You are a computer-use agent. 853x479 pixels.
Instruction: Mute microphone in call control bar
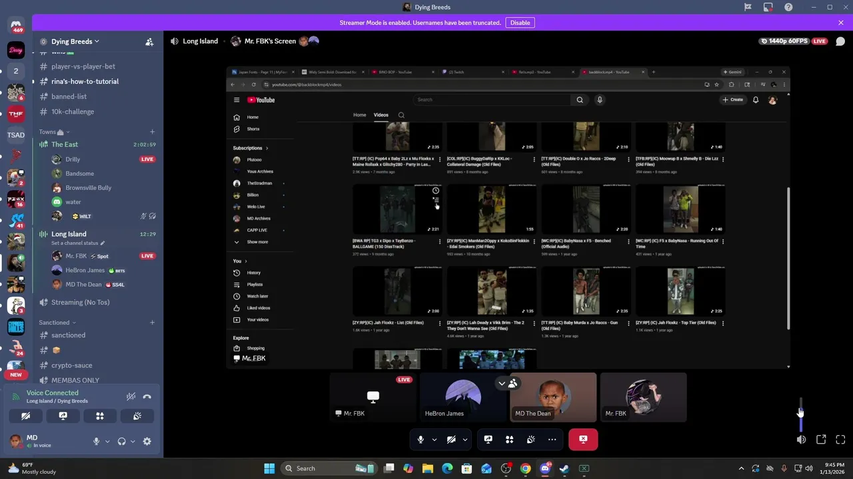pyautogui.click(x=421, y=439)
